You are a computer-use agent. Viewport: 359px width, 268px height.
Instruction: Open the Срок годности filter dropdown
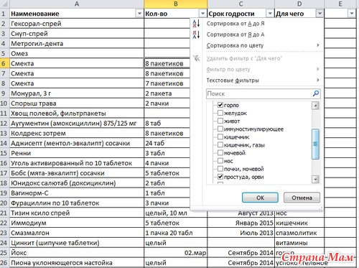[x=270, y=14]
